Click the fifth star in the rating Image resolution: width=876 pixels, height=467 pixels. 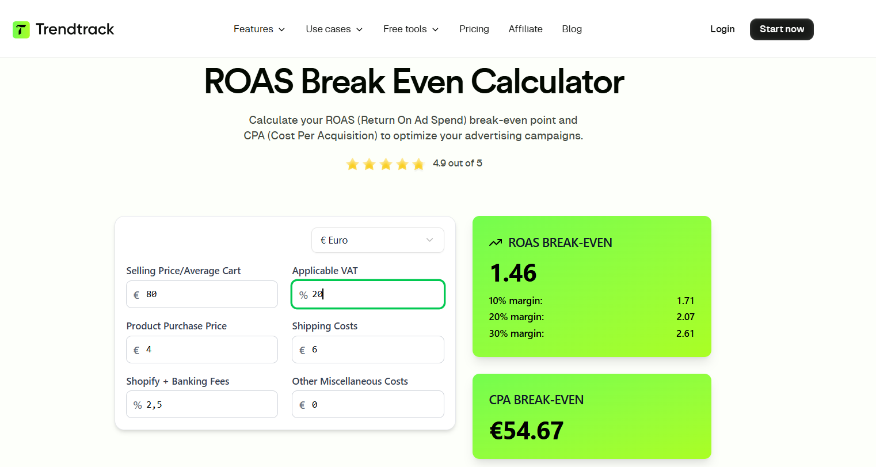418,164
